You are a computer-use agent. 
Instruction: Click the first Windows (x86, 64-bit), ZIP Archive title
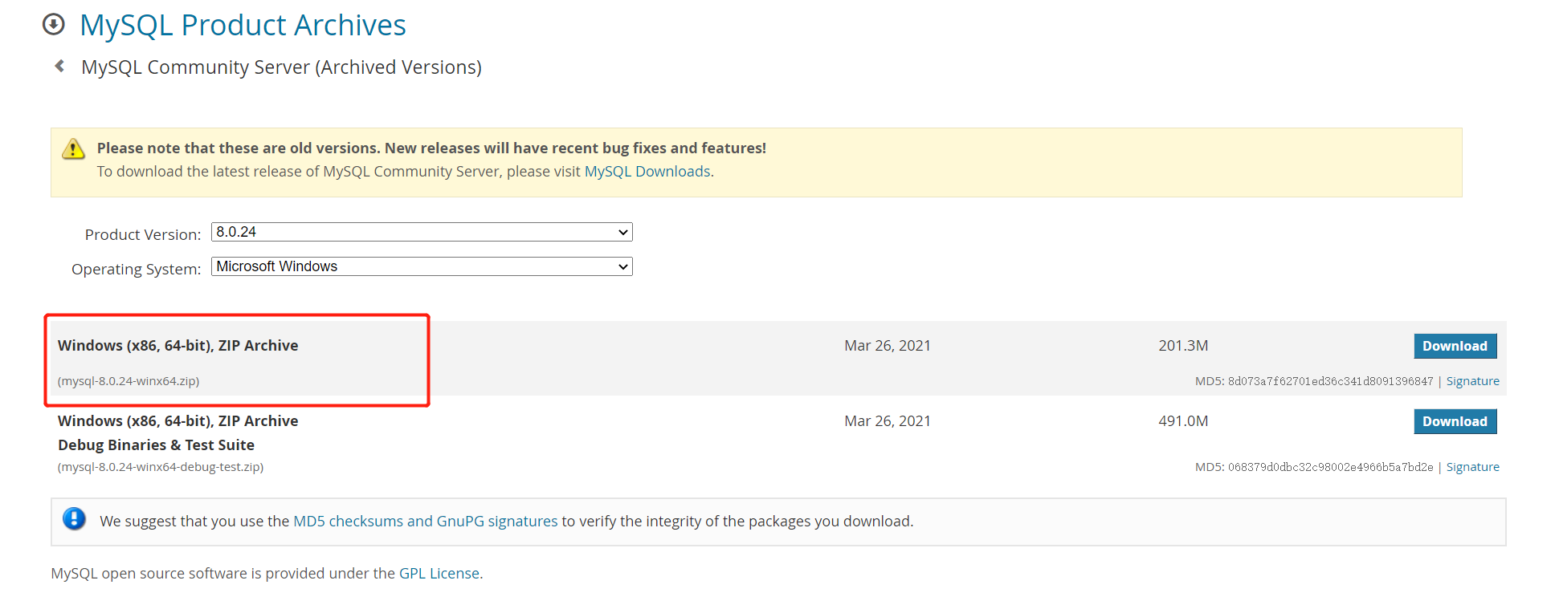pos(178,345)
